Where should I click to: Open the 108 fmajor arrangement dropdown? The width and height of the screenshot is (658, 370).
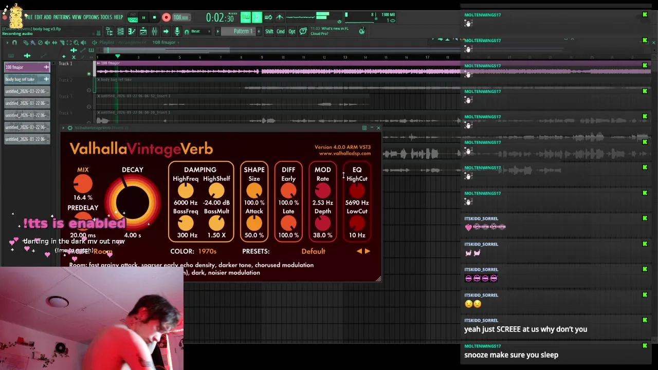166,43
